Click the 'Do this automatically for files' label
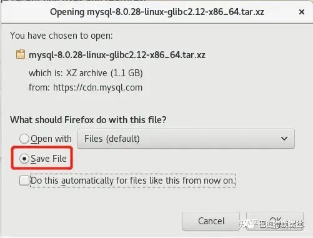 tap(133, 181)
